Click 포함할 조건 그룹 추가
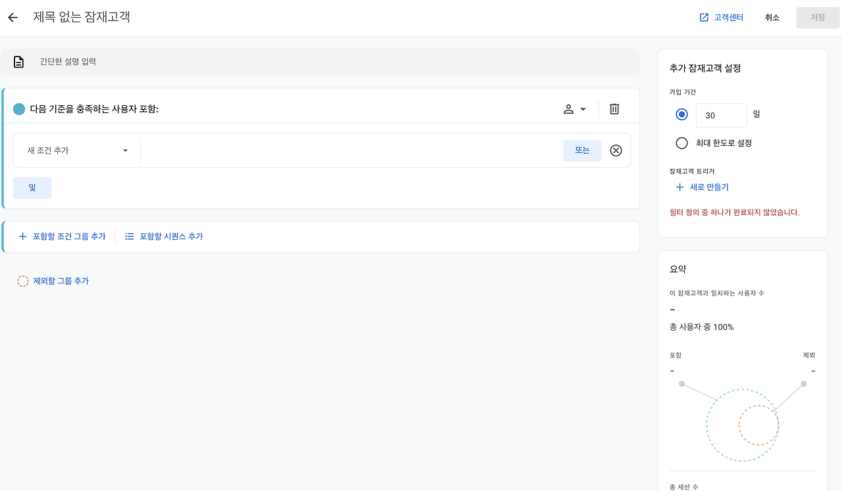842x491 pixels. 62,237
